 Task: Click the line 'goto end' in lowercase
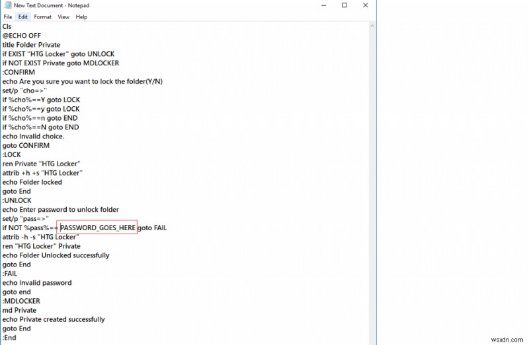pos(17,292)
